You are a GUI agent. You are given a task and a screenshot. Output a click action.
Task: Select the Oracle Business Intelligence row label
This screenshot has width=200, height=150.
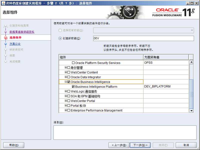90,82
